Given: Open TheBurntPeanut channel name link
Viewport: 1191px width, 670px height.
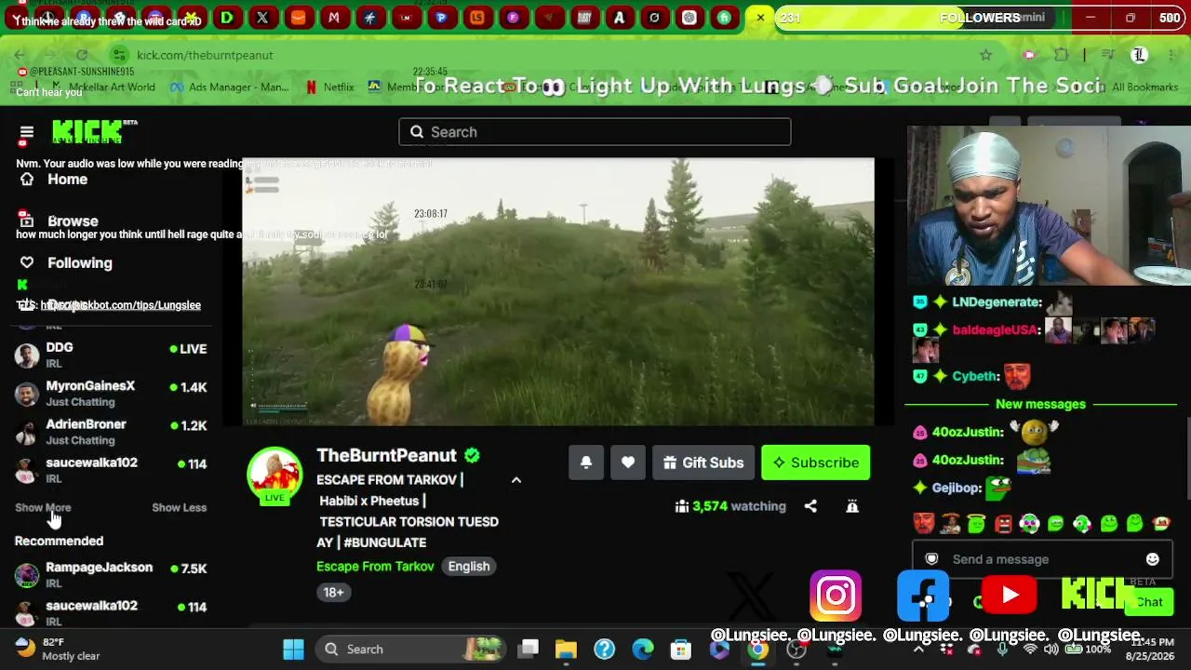Looking at the screenshot, I should click(x=386, y=455).
